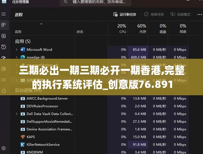The height and width of the screenshot is (154, 203).
Task: Sort by the 名称 name column
Action: click(x=18, y=32)
